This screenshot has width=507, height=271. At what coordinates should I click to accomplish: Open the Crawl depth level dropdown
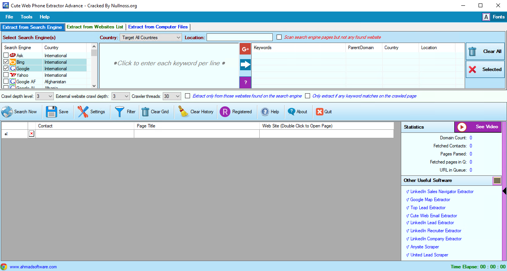[45, 96]
